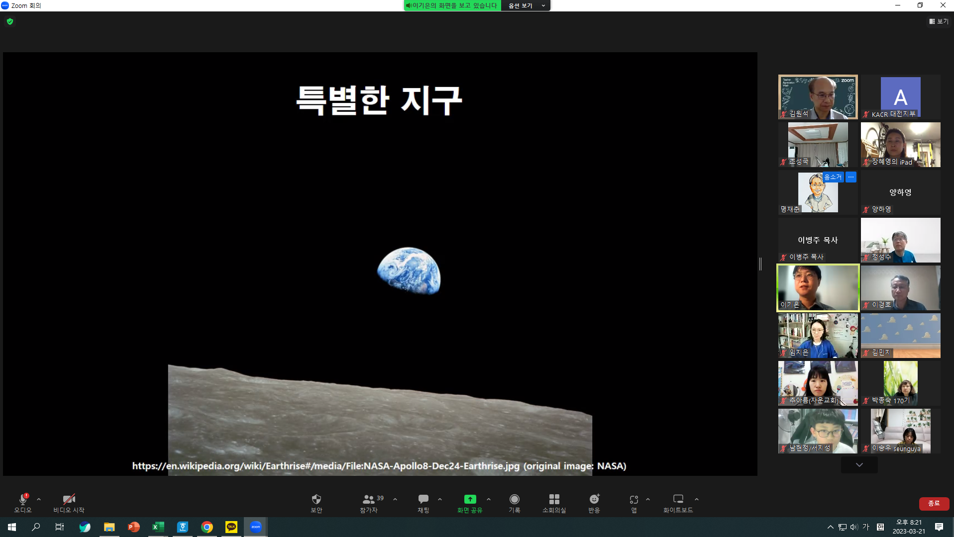Open the Participants panel
Image resolution: width=954 pixels, height=537 pixels.
369,499
